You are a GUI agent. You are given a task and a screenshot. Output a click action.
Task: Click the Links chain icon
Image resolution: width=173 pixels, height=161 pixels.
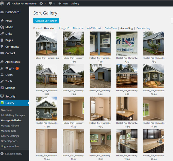pyautogui.click(x=2, y=33)
